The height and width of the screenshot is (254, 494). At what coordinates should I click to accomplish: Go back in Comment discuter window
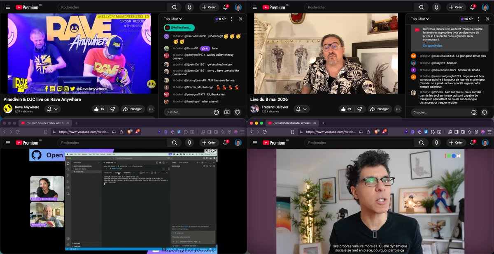click(x=252, y=132)
